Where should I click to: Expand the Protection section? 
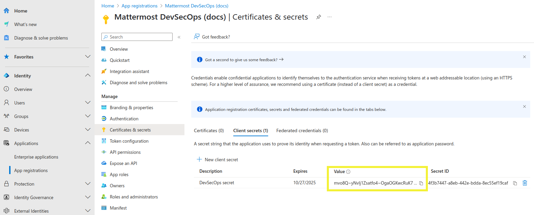(x=88, y=184)
